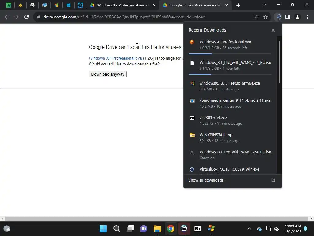Click the 7z icon next to 7z2301-x64.exe

192,118
